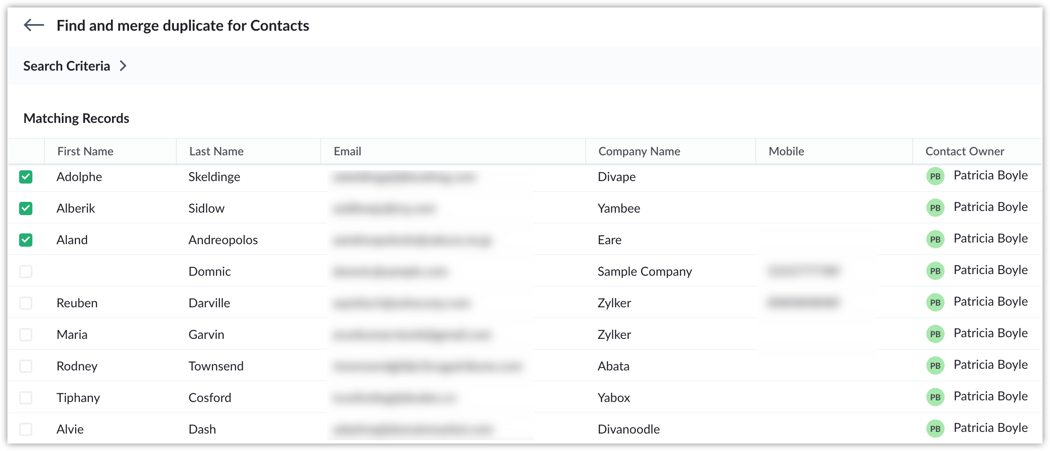Click the PB avatar in Domnic's row
The image size is (1050, 451).
pos(935,271)
